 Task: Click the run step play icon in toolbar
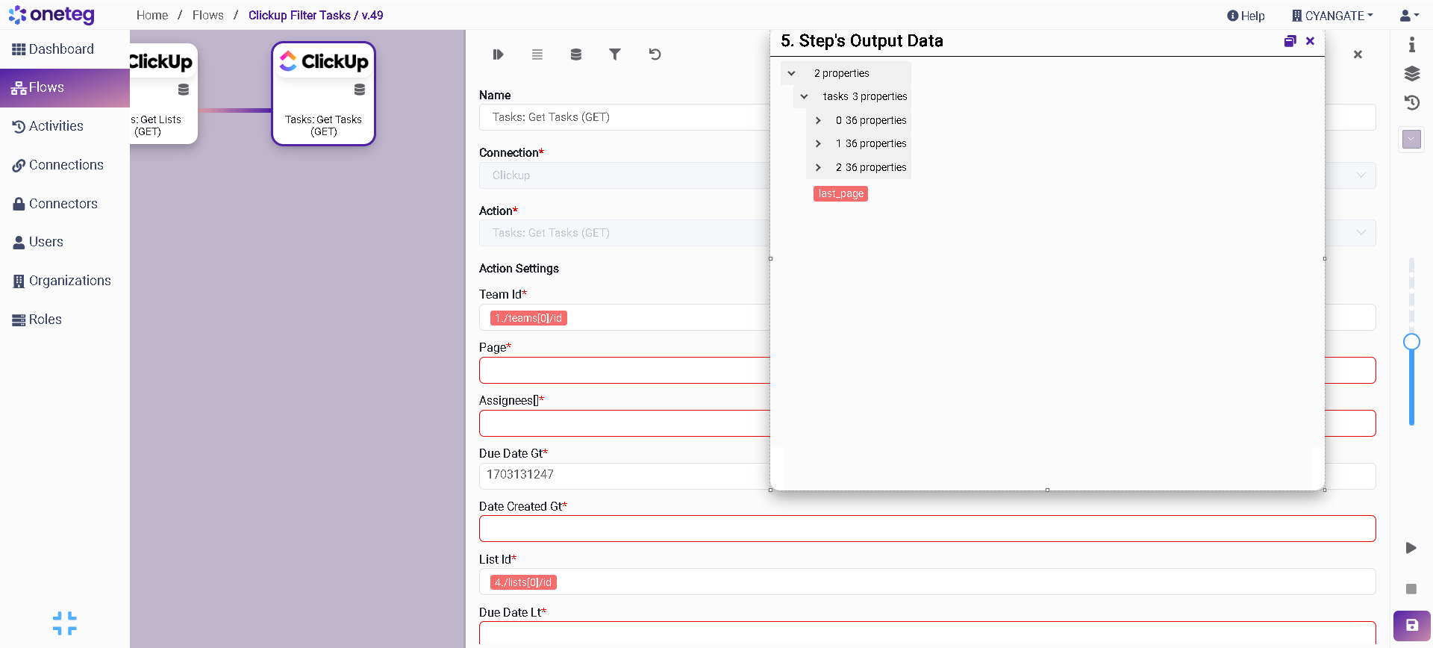(x=498, y=54)
